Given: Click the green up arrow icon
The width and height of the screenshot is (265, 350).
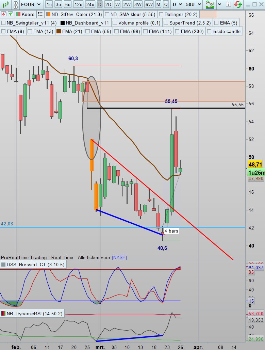Looking at the screenshot, I should [11, 14].
